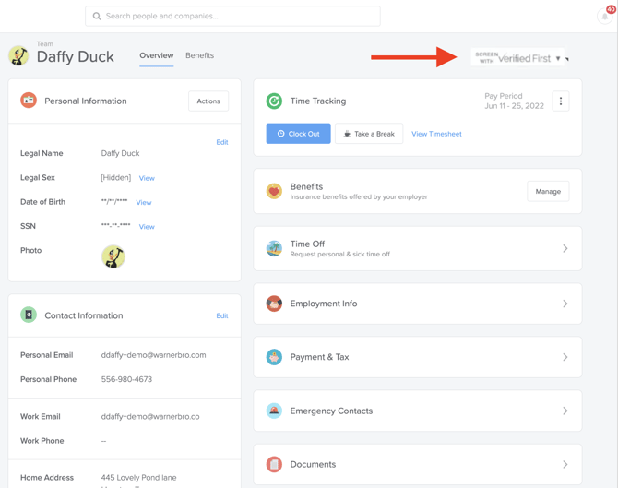
Task: Click the Time Off card title
Action: coord(307,244)
